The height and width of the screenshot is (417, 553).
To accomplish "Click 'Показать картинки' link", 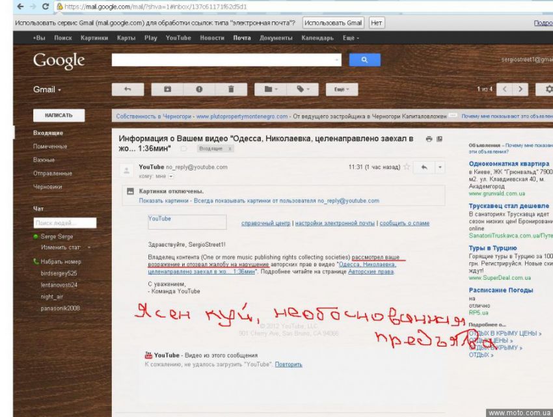I will (x=164, y=201).
